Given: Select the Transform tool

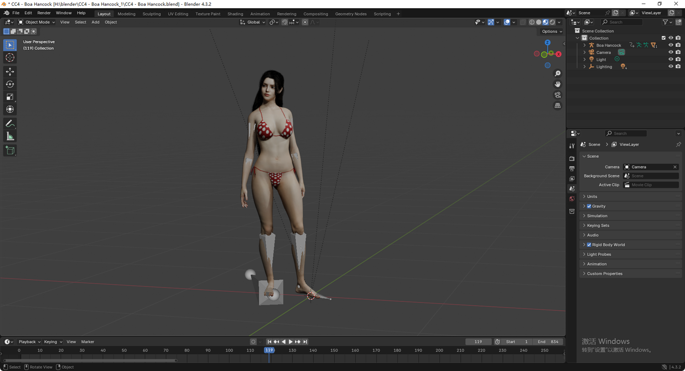Looking at the screenshot, I should point(10,109).
